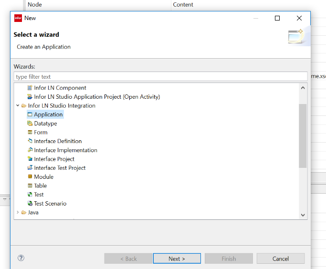
Task: Click the Test wizard icon
Action: click(30, 195)
